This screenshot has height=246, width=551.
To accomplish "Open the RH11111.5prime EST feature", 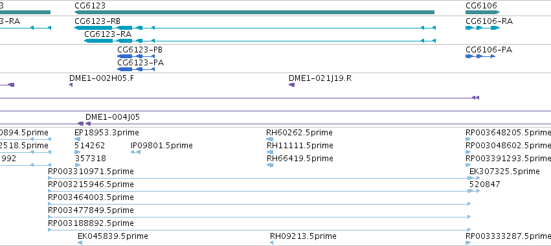I will 270,152.
